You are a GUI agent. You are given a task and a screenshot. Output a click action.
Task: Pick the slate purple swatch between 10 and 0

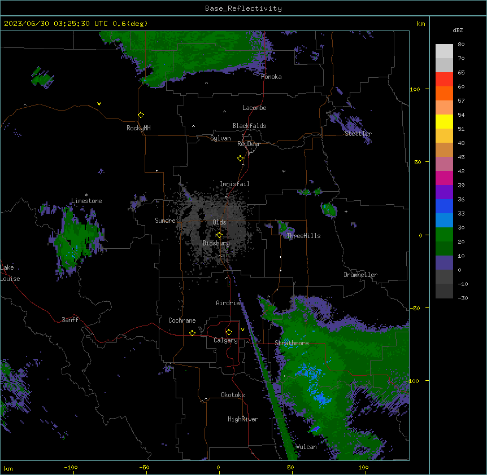point(444,263)
